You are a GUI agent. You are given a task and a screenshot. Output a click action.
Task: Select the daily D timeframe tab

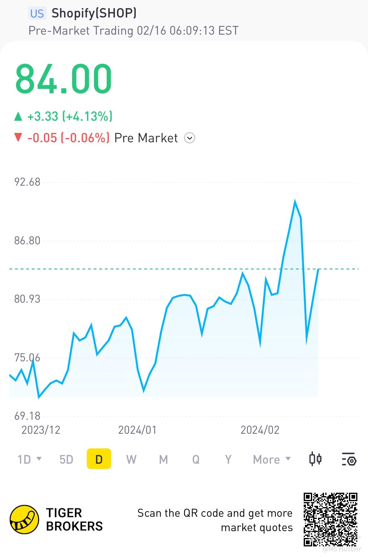point(99,459)
